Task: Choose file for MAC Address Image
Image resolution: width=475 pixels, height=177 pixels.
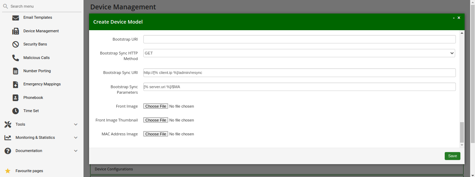Action: [x=156, y=134]
